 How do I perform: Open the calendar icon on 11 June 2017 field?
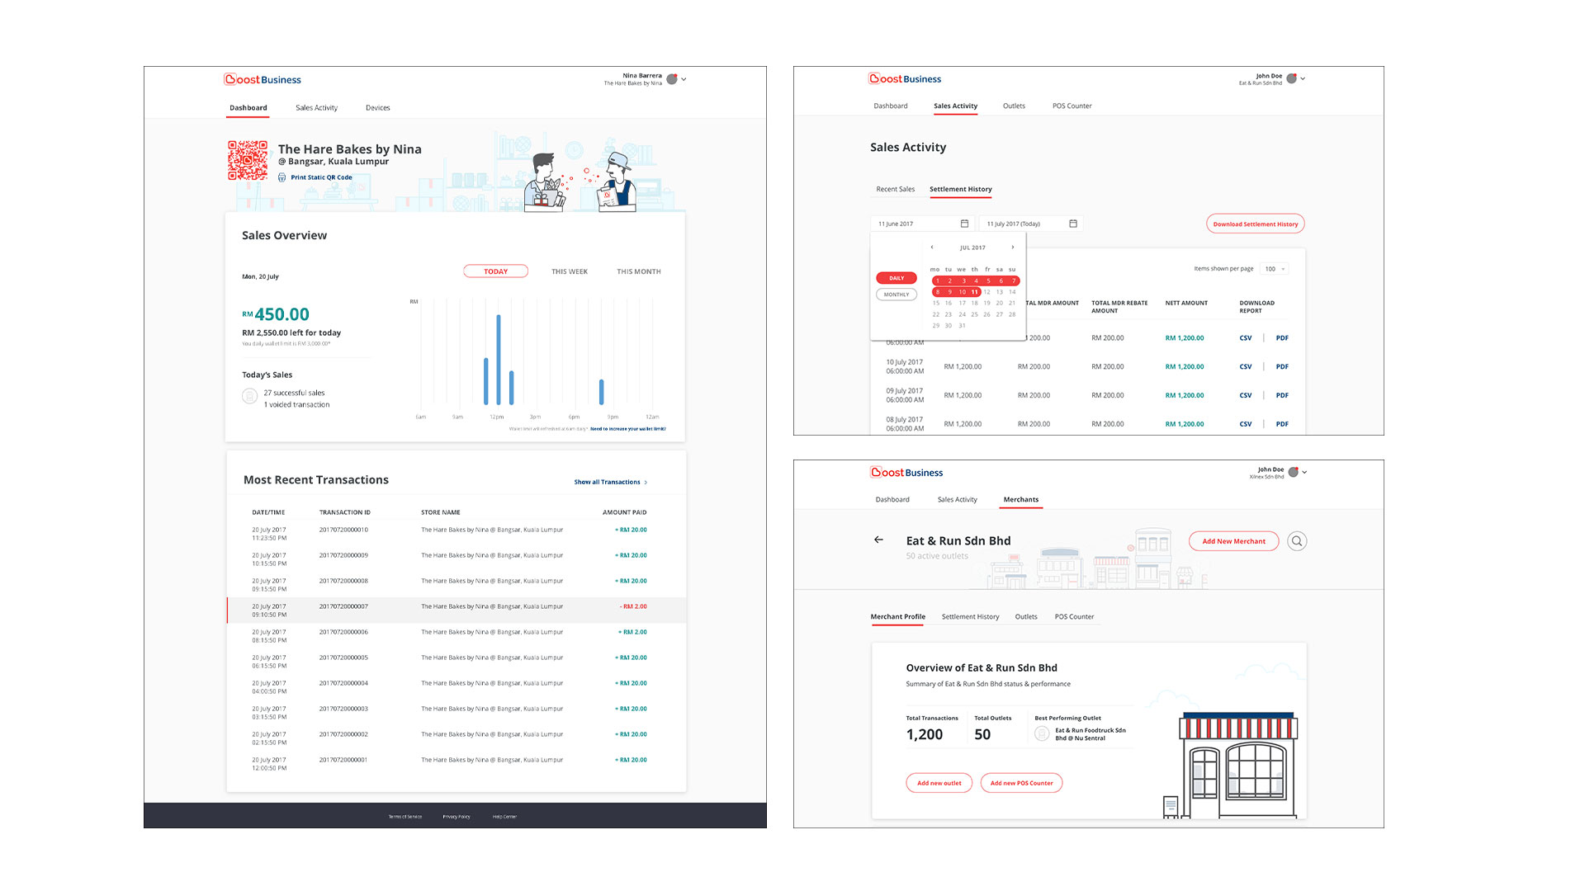pos(964,224)
